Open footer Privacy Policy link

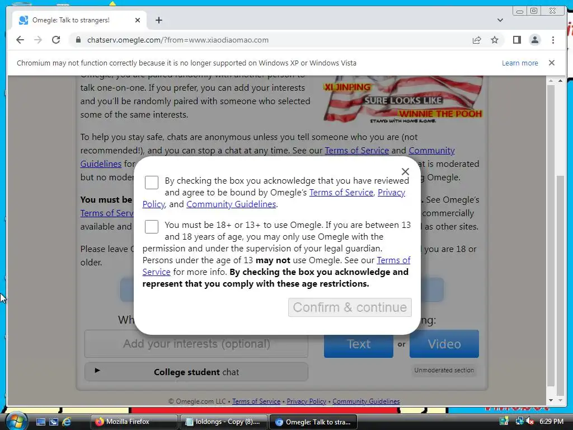pos(306,401)
